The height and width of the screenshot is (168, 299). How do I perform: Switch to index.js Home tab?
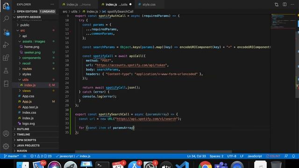78,4
